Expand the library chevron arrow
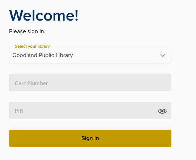Screen dimensions: 196x160 [163, 55]
